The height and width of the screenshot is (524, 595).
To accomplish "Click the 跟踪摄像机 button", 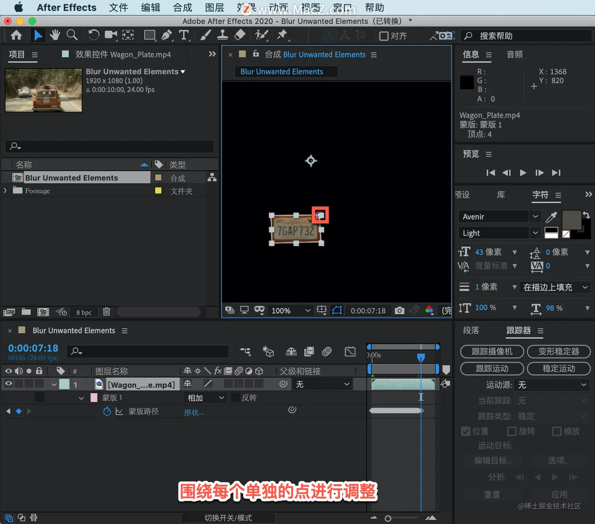I will (492, 351).
